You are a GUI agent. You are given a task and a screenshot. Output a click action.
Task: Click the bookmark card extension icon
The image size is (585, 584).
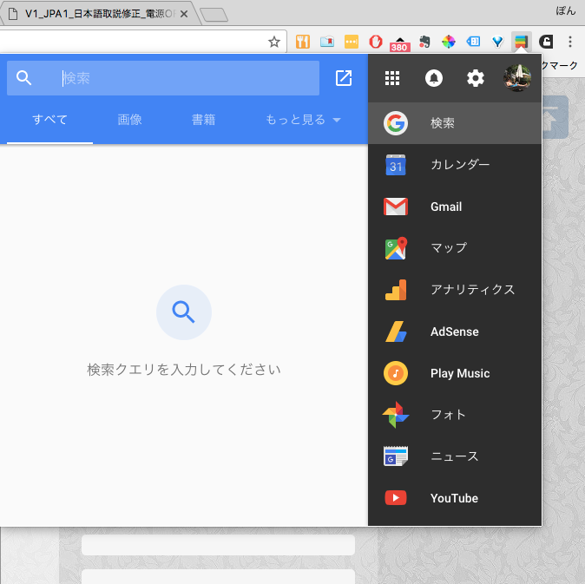(327, 42)
